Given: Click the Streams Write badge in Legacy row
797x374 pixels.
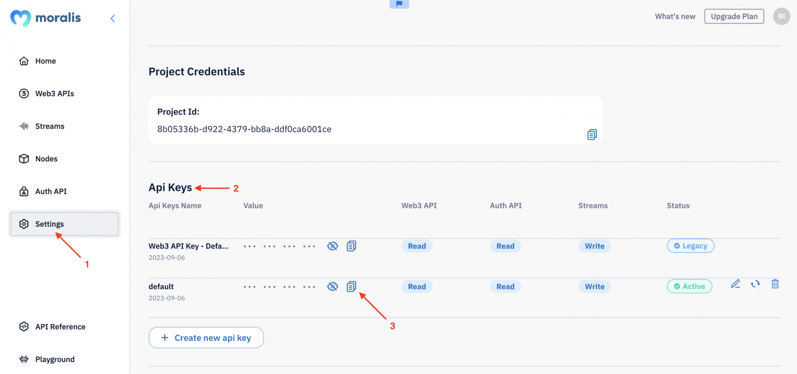Looking at the screenshot, I should pyautogui.click(x=595, y=246).
